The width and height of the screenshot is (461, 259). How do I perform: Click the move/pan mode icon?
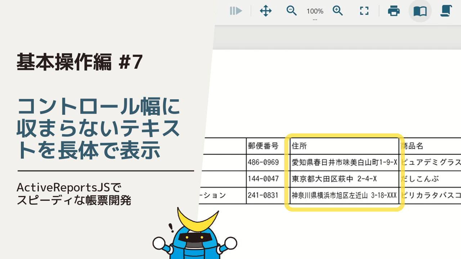[x=266, y=11]
